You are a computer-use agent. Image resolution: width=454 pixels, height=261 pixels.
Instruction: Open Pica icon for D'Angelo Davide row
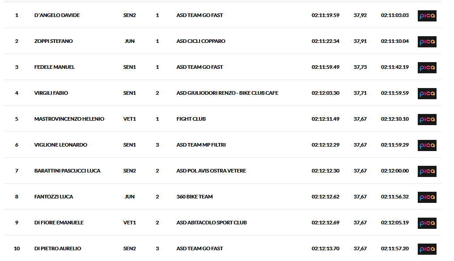[x=427, y=16]
